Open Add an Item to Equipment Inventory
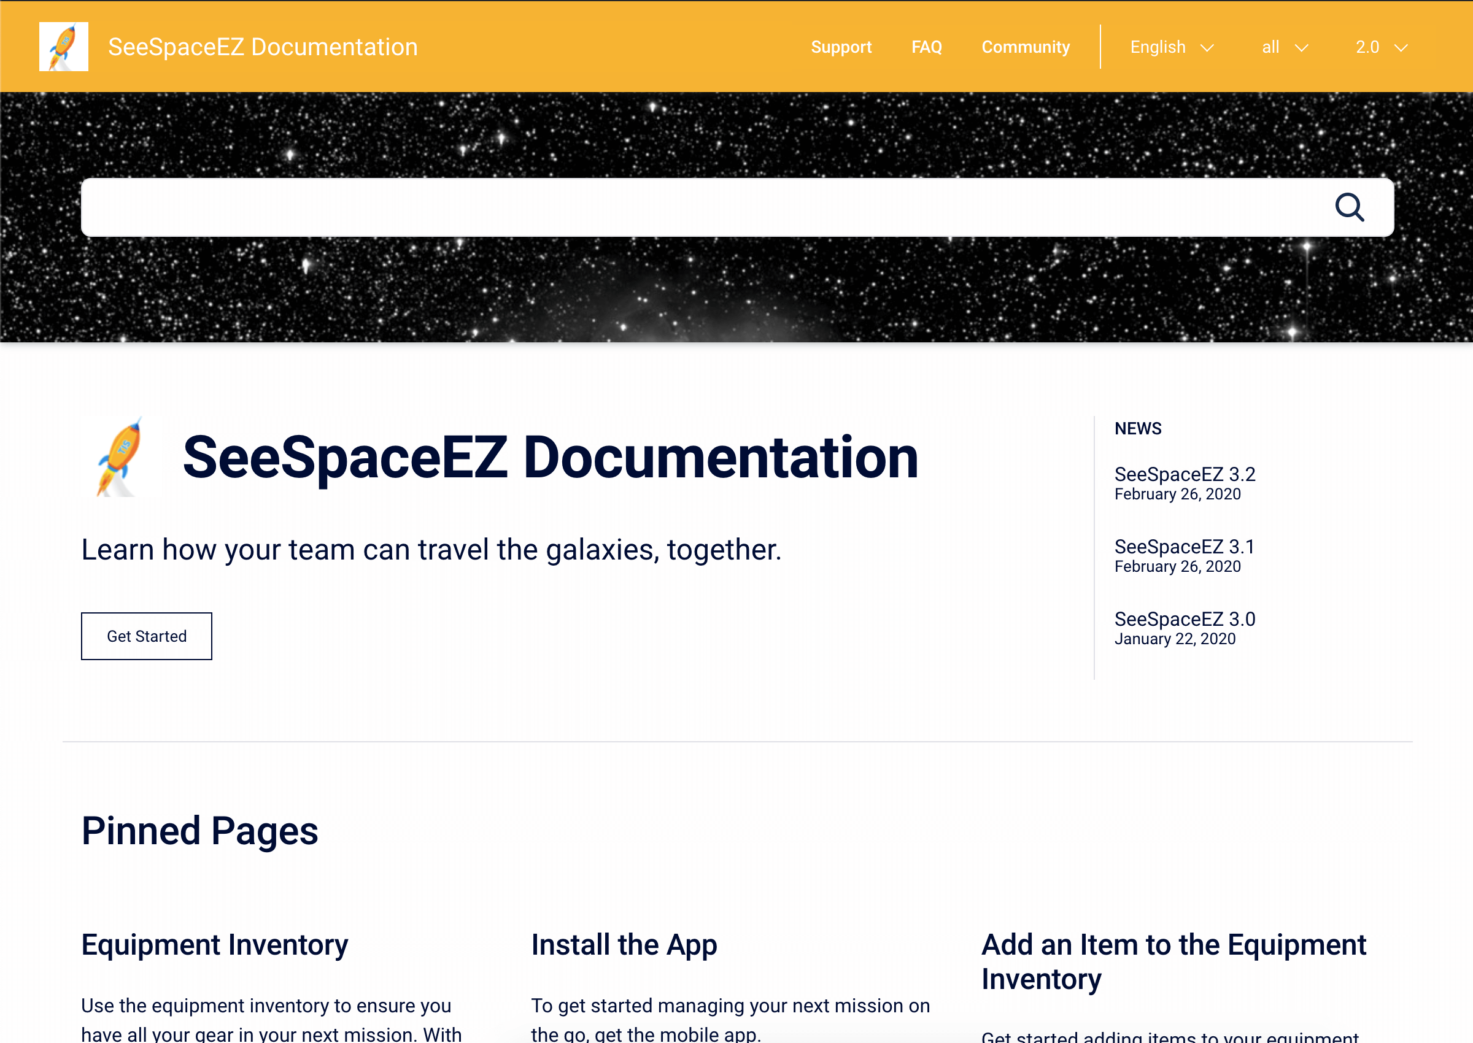This screenshot has height=1043, width=1473. click(1173, 961)
